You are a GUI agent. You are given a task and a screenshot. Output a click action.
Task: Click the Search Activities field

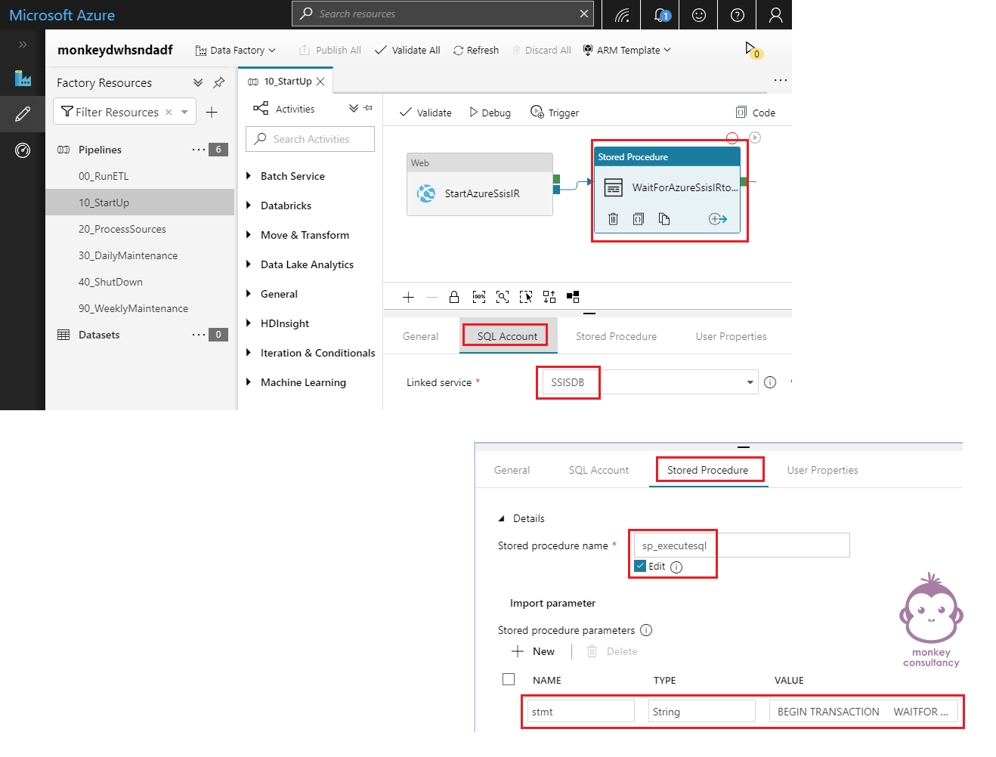pyautogui.click(x=310, y=139)
